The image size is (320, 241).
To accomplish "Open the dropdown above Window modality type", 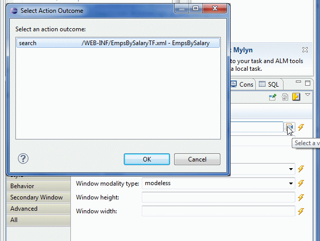I will (291, 169).
